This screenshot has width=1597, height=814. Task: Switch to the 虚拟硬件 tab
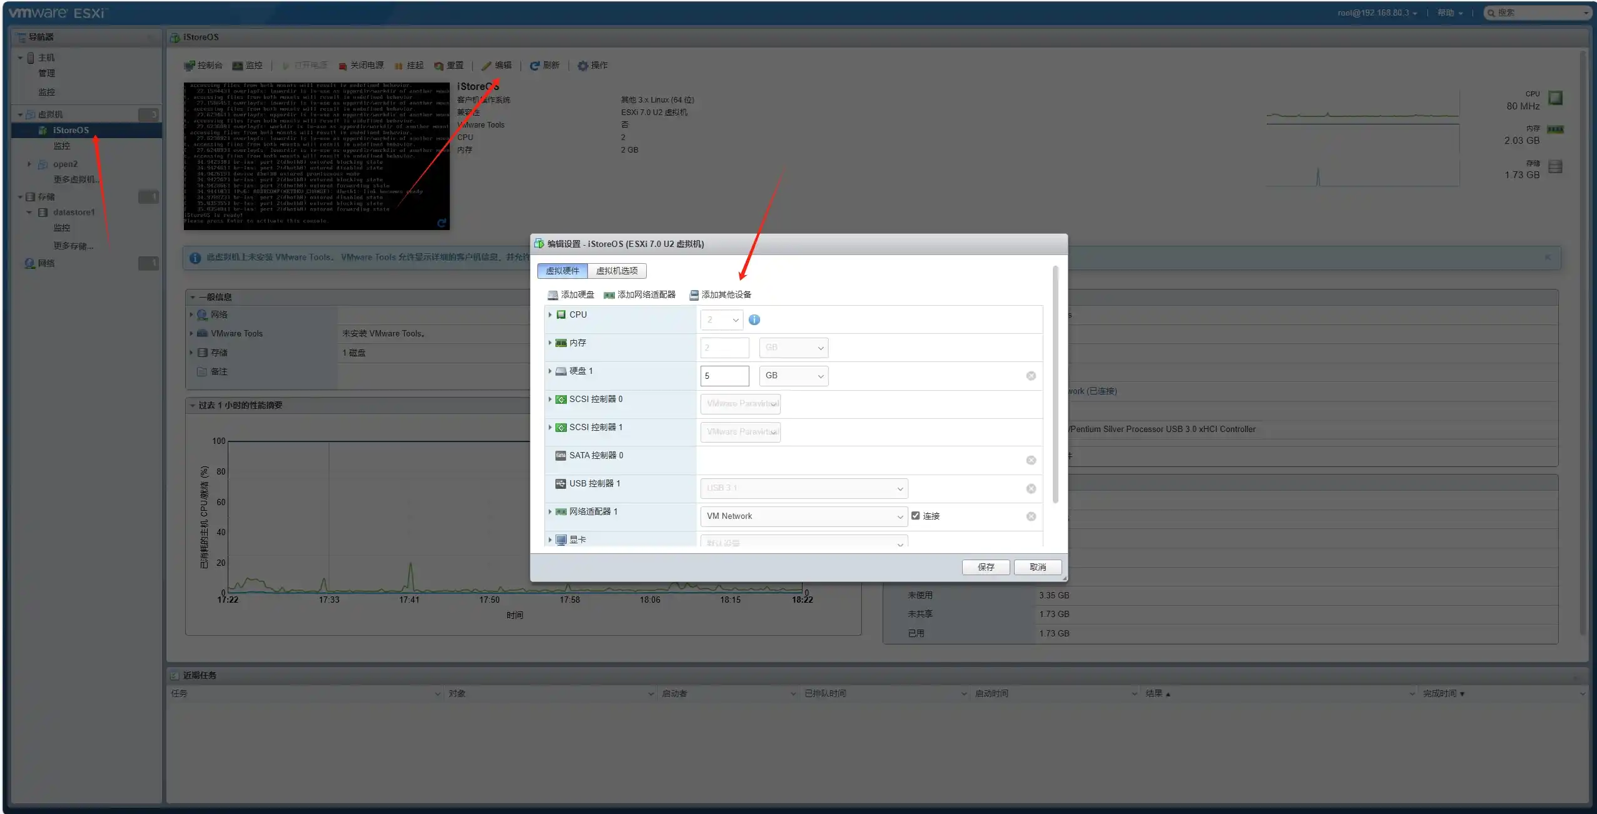(562, 271)
